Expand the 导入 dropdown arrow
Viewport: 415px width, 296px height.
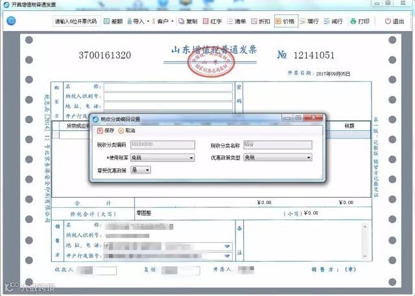[148, 21]
